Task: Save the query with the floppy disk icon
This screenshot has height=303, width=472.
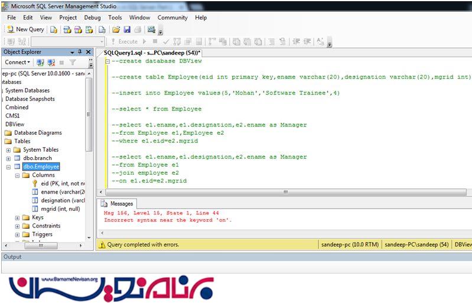Action: [126, 30]
